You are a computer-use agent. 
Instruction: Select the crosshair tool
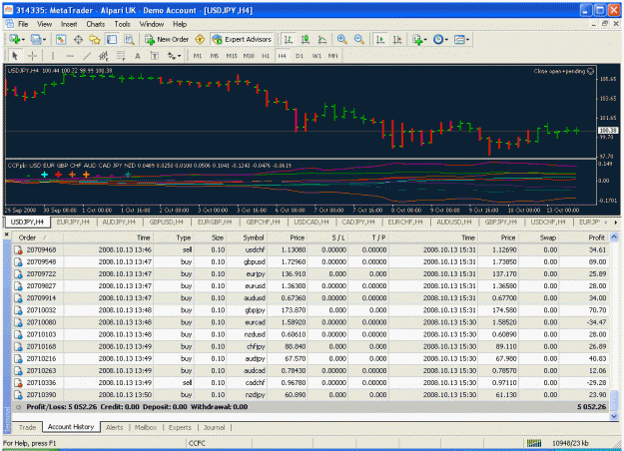pyautogui.click(x=32, y=56)
